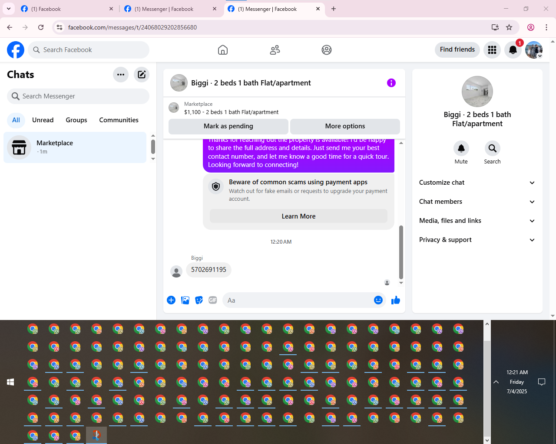Start a new message with compose icon
556x444 pixels.
pos(142,75)
